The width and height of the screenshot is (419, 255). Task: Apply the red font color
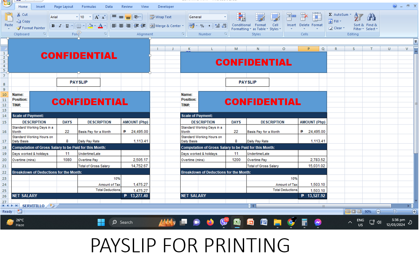(100, 26)
